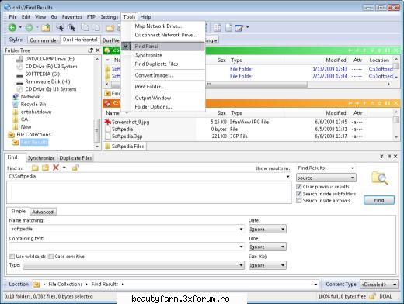Screen dimensions: 404x304
Task: Enable Use wildcards checkbox
Action: 12,257
